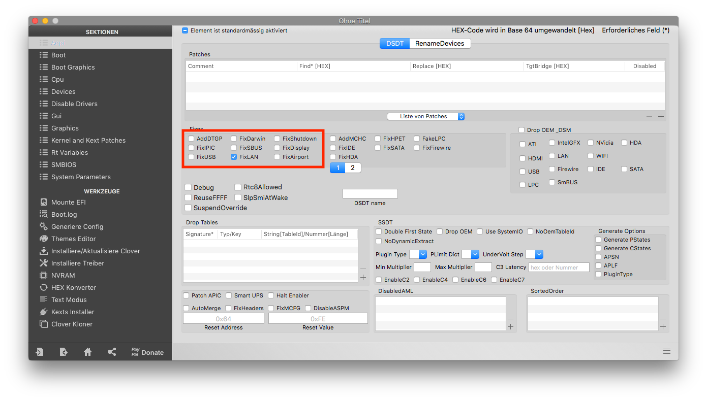
Task: Open the Boot.log viewer
Action: [x=64, y=214]
